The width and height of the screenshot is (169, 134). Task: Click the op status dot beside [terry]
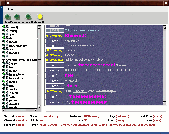[4, 30]
